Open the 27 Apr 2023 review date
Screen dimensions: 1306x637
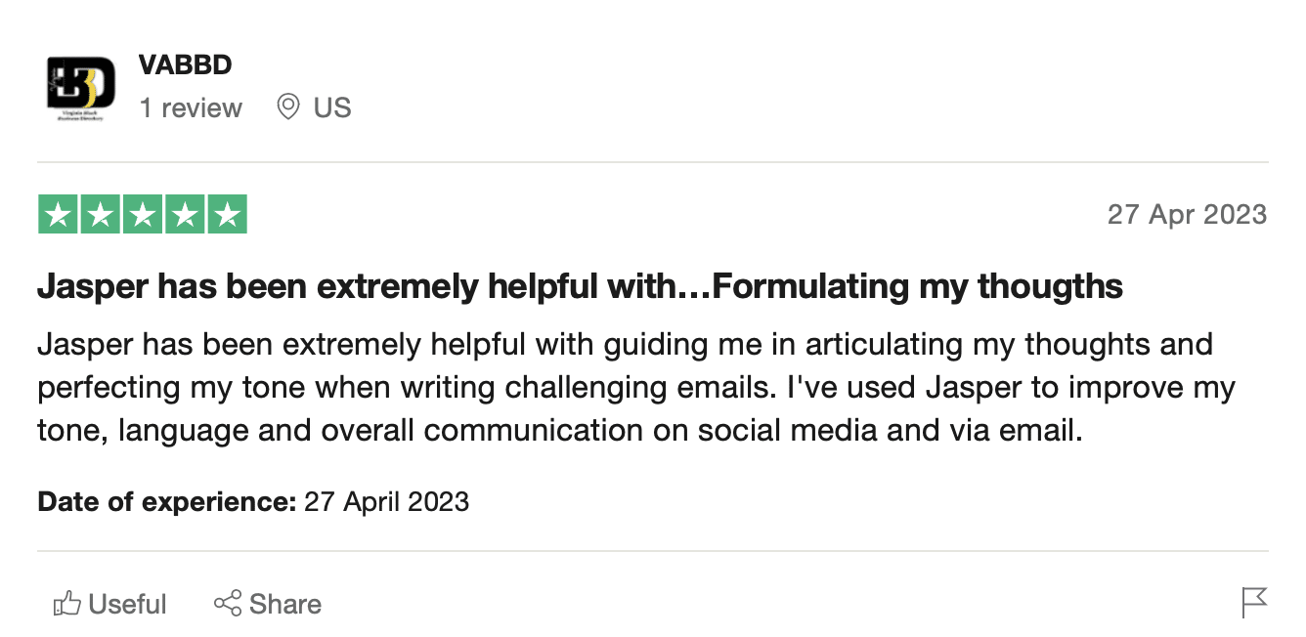[x=1187, y=214]
